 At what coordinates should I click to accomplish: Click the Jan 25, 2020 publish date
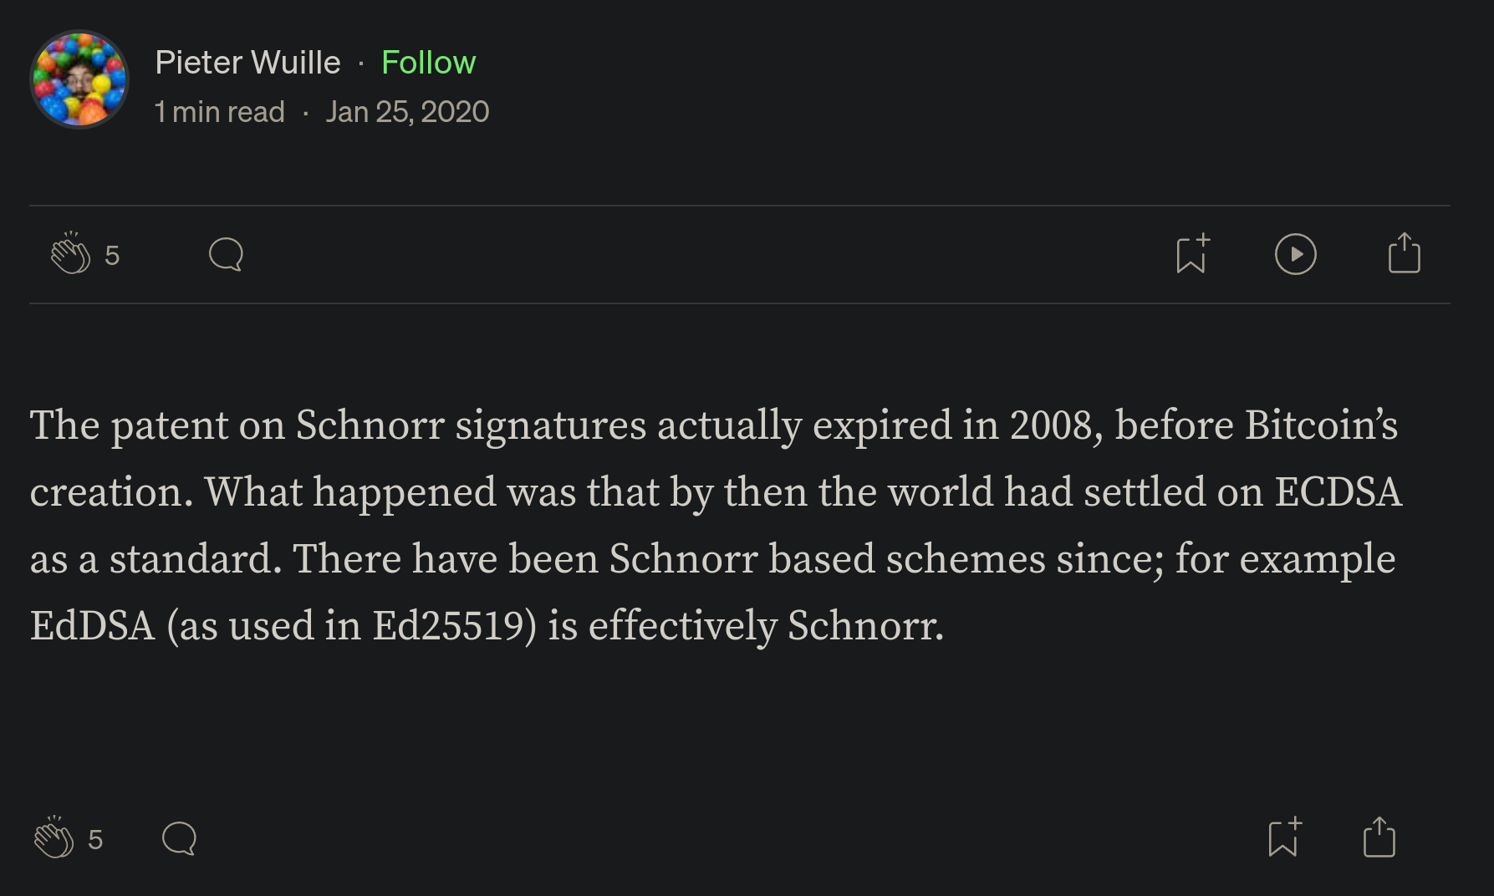(x=407, y=112)
